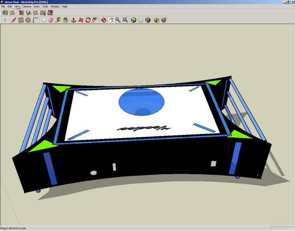Expand the Window menu
This screenshot has width=295, height=231.
click(x=55, y=6)
